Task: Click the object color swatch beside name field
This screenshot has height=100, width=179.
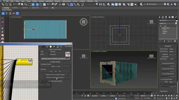Action: click(x=176, y=21)
